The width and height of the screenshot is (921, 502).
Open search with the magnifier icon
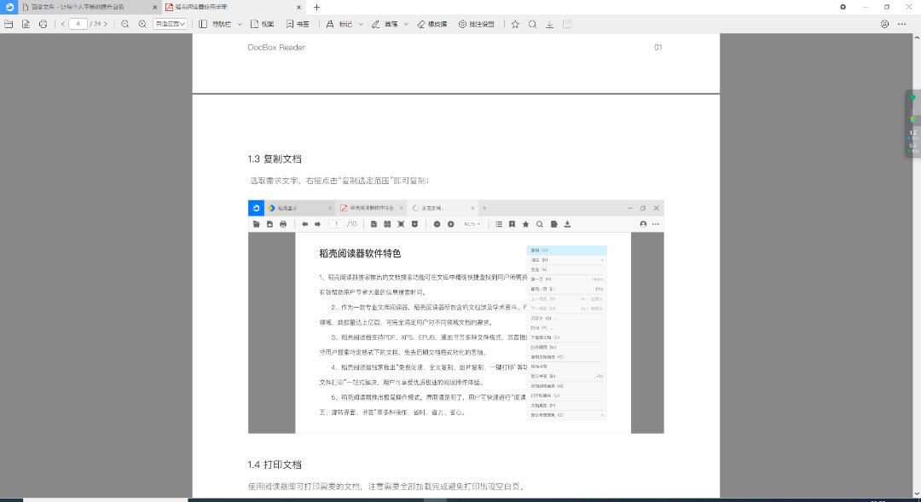click(x=532, y=24)
